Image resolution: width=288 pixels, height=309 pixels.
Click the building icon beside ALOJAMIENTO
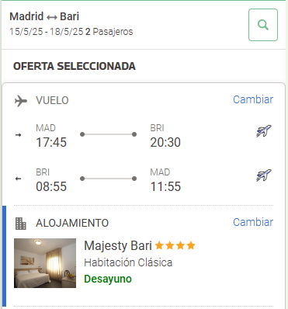21,224
